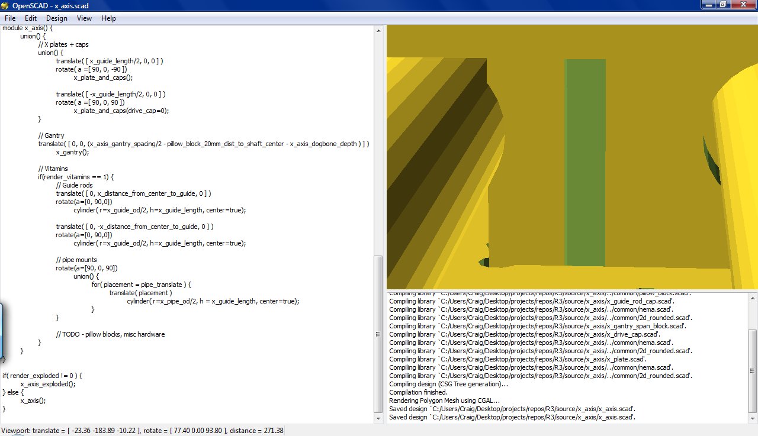The height and width of the screenshot is (436, 758).
Task: Click the '// TODO - pillow blocks' comment line
Action: [110, 334]
